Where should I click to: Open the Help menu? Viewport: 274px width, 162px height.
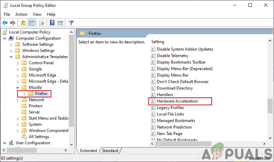tap(51, 14)
